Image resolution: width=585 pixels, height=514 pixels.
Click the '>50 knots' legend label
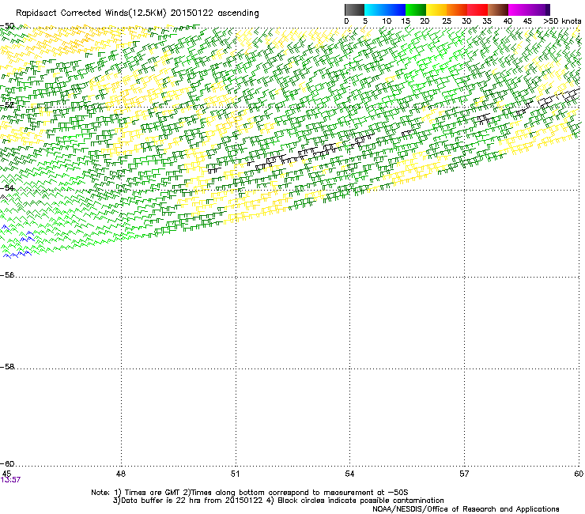pos(562,21)
